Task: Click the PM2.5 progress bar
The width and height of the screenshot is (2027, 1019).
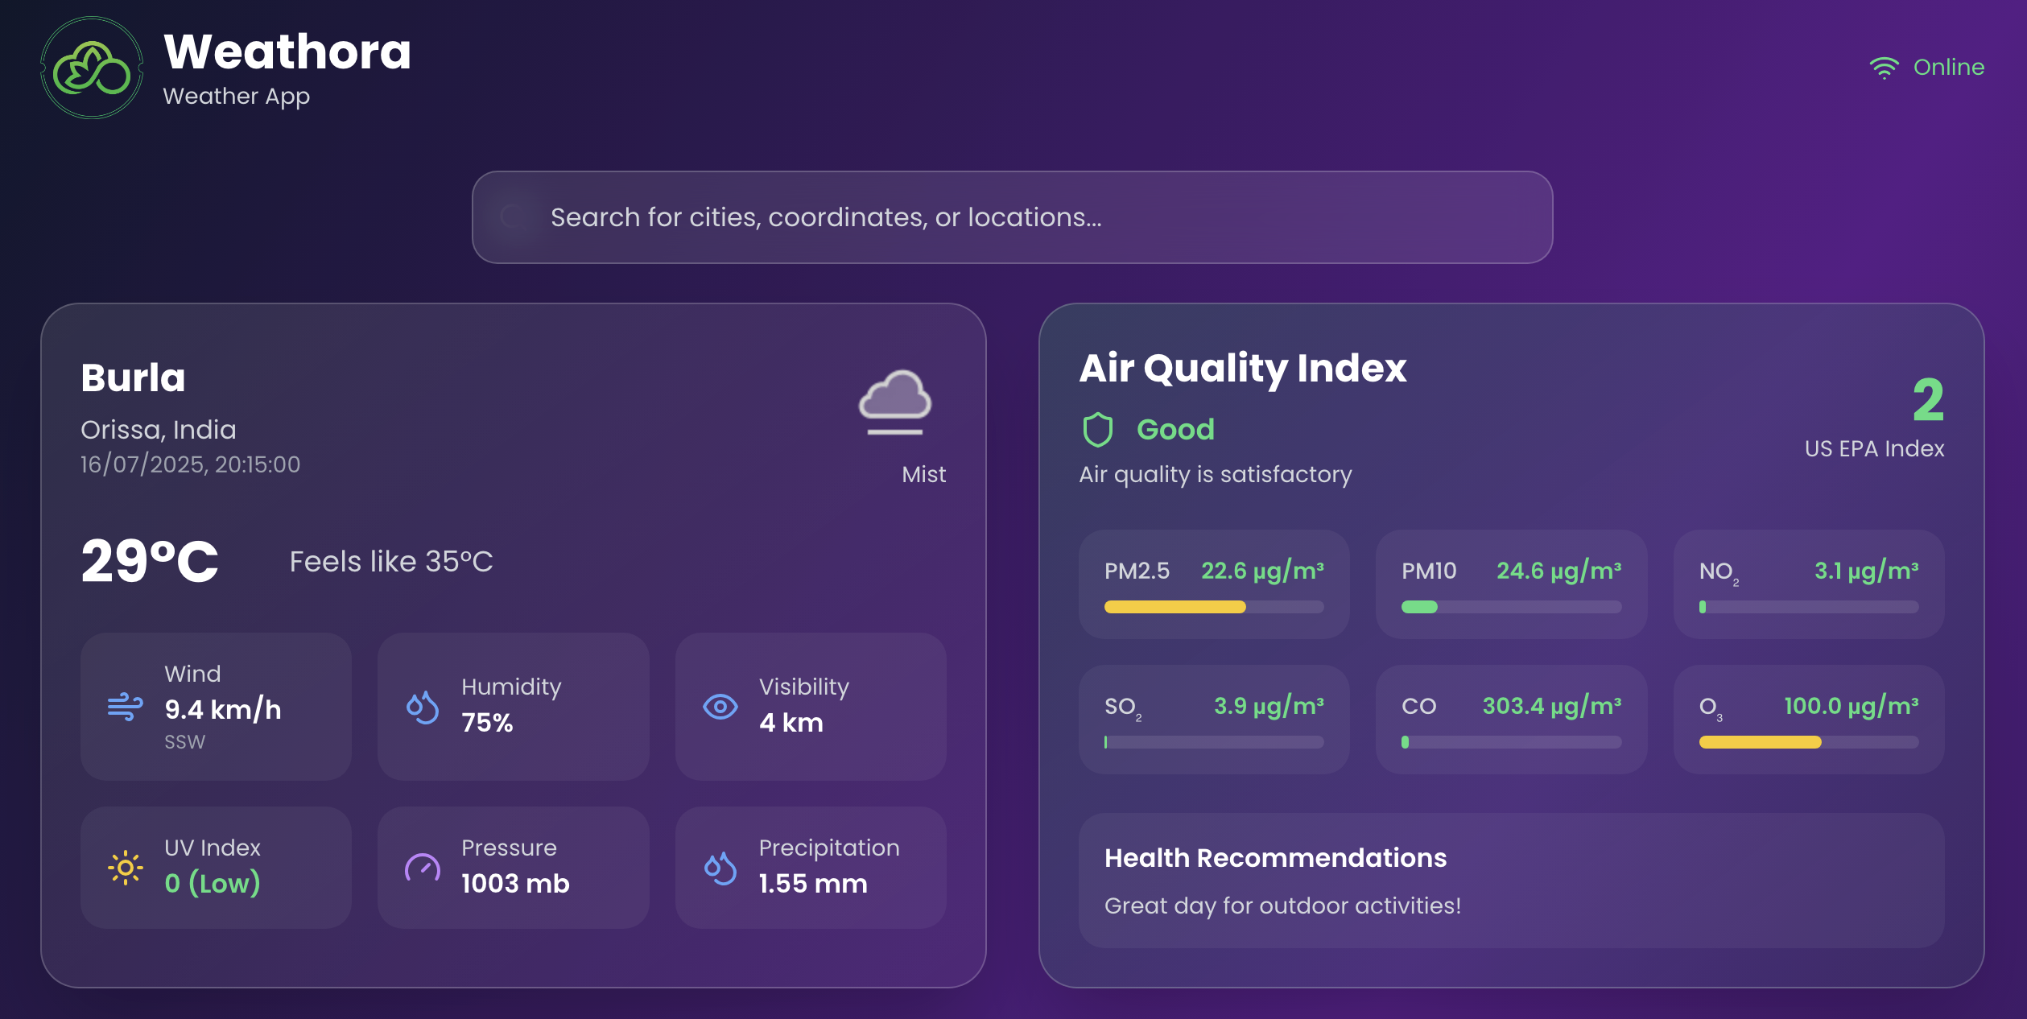Action: pos(1212,609)
